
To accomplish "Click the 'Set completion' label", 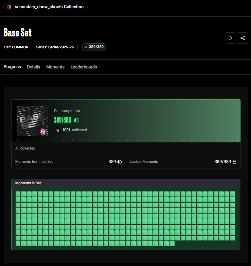I will pyautogui.click(x=67, y=111).
